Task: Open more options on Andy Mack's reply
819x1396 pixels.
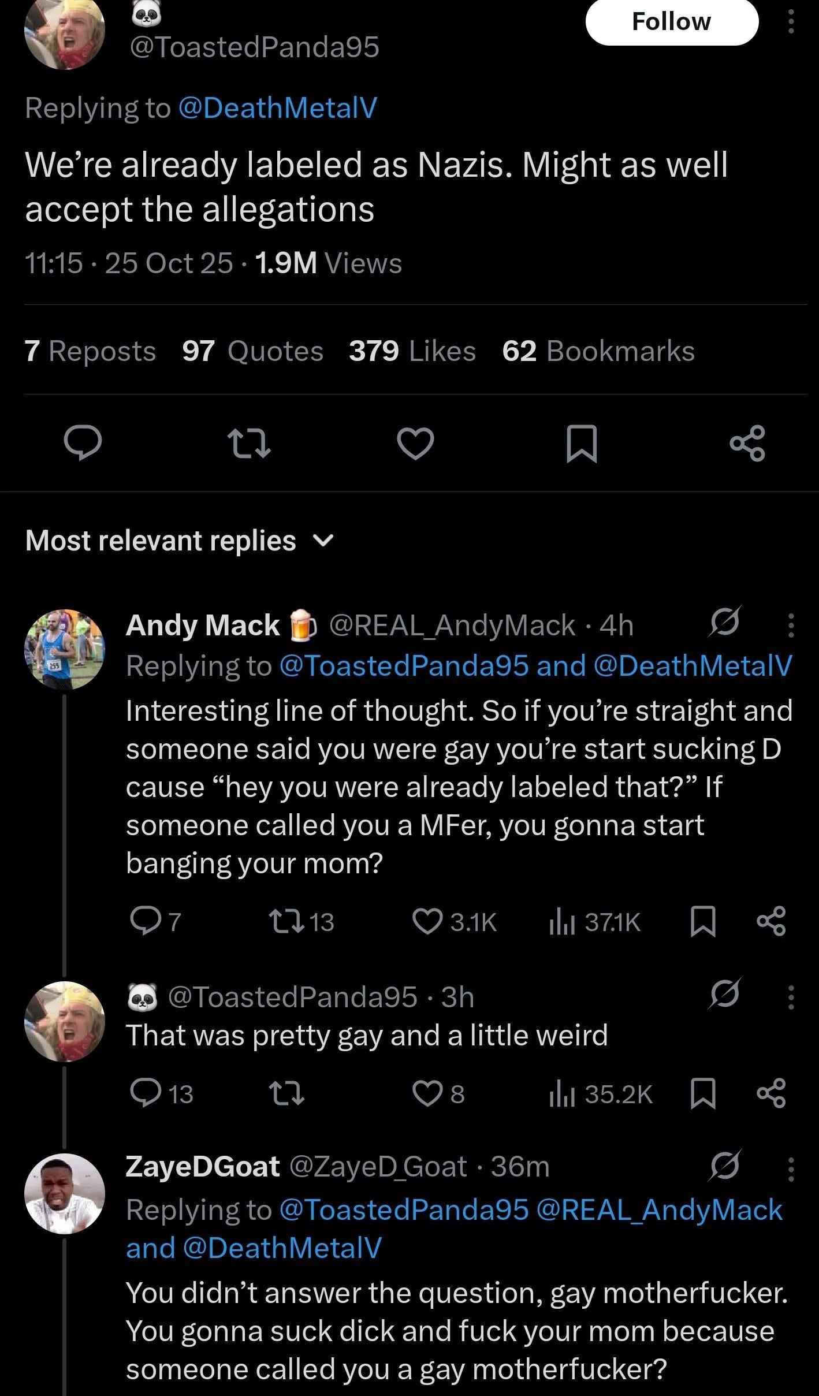Action: tap(791, 625)
